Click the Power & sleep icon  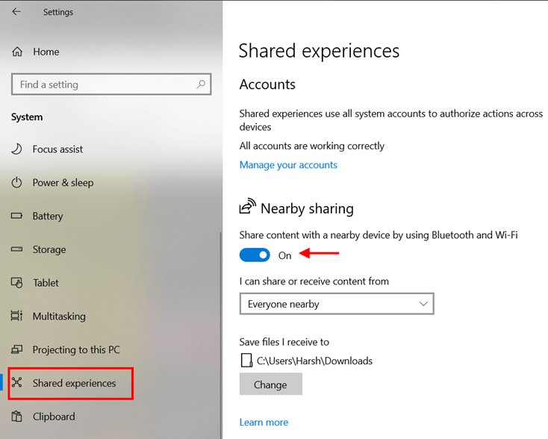pyautogui.click(x=17, y=183)
